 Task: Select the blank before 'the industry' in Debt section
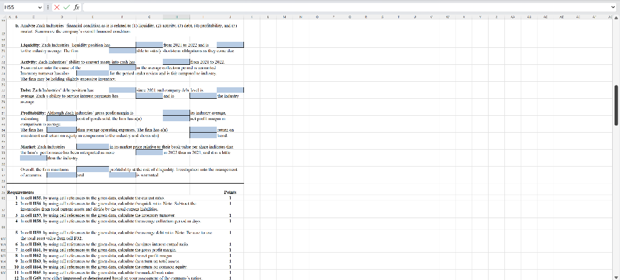pos(203,96)
